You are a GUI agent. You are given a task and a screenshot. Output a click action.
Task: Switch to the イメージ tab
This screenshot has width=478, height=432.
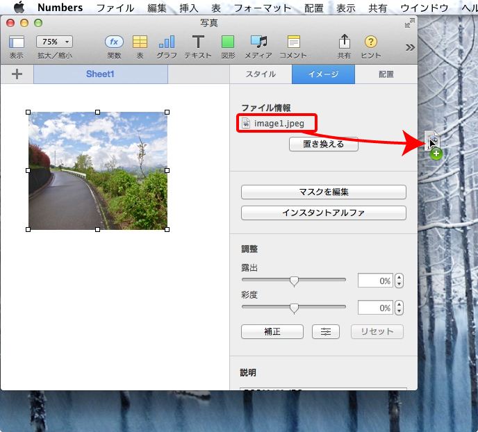click(323, 74)
